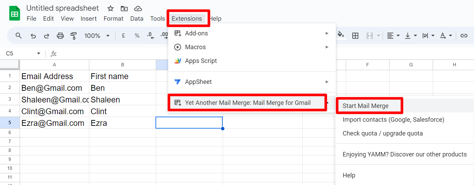Select cell Ben@Gmail.com
The image size is (474, 185).
(54, 88)
